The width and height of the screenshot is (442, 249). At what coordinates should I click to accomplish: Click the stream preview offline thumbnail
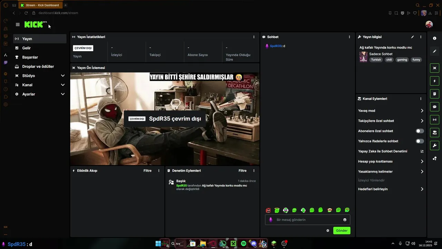point(165,119)
